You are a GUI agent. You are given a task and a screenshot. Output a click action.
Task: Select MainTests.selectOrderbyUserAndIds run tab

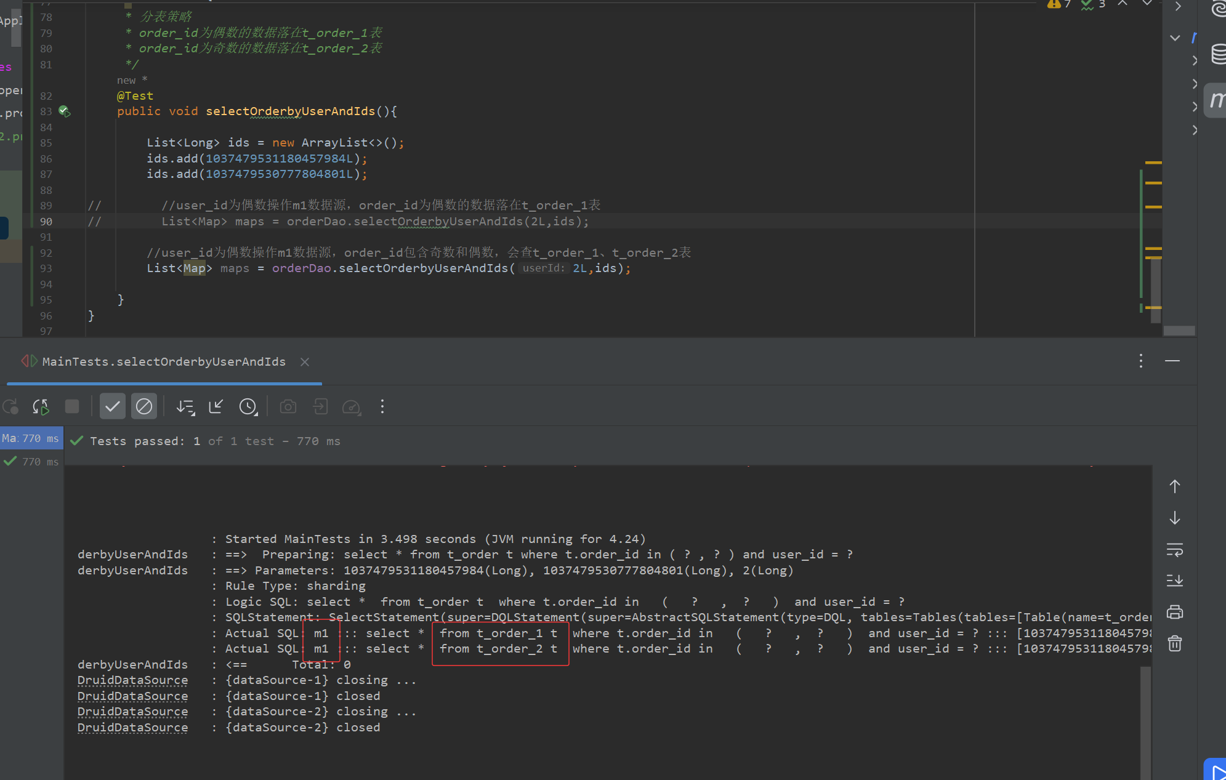(164, 362)
